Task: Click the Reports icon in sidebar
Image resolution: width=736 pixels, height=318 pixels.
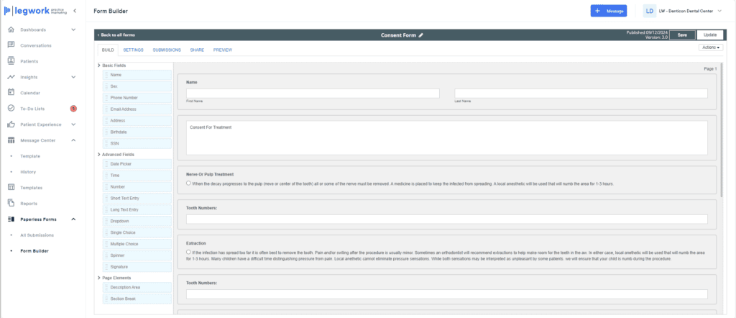Action: point(11,203)
